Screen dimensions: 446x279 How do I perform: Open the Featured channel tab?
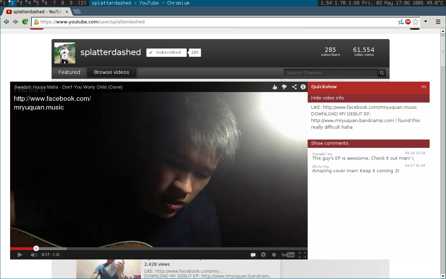(69, 72)
